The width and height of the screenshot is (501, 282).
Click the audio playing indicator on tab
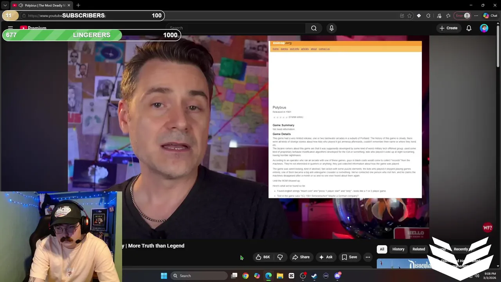point(21,5)
